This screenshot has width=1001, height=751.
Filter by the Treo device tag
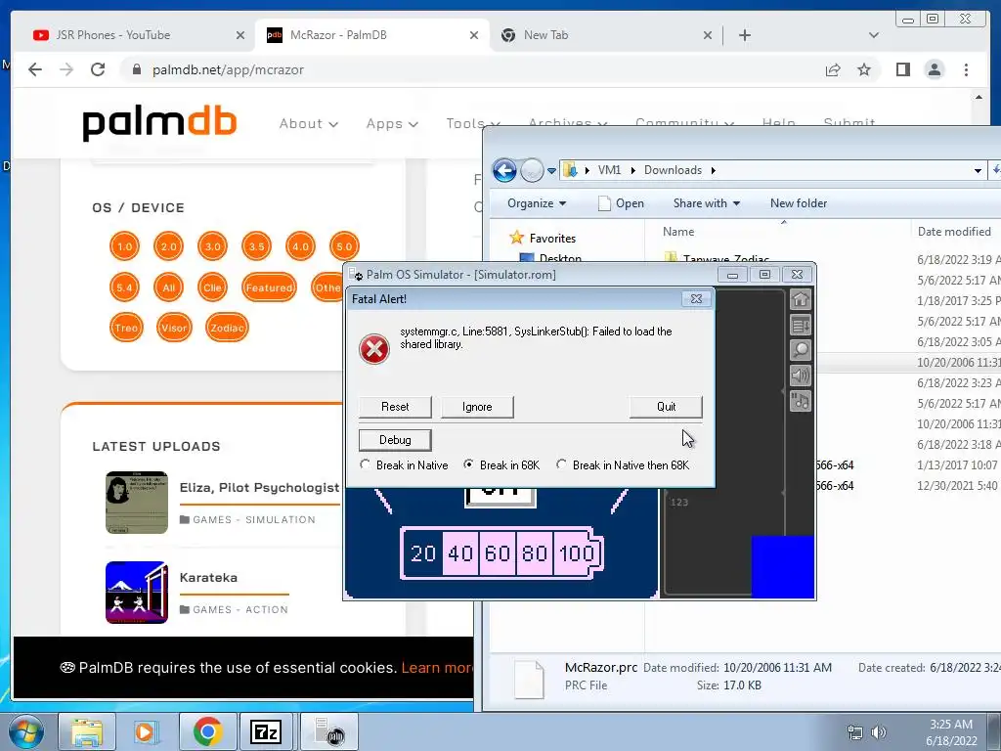click(x=126, y=328)
